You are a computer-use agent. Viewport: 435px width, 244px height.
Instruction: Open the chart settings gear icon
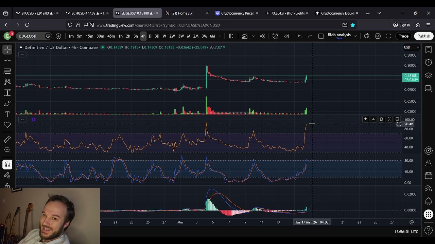378,36
